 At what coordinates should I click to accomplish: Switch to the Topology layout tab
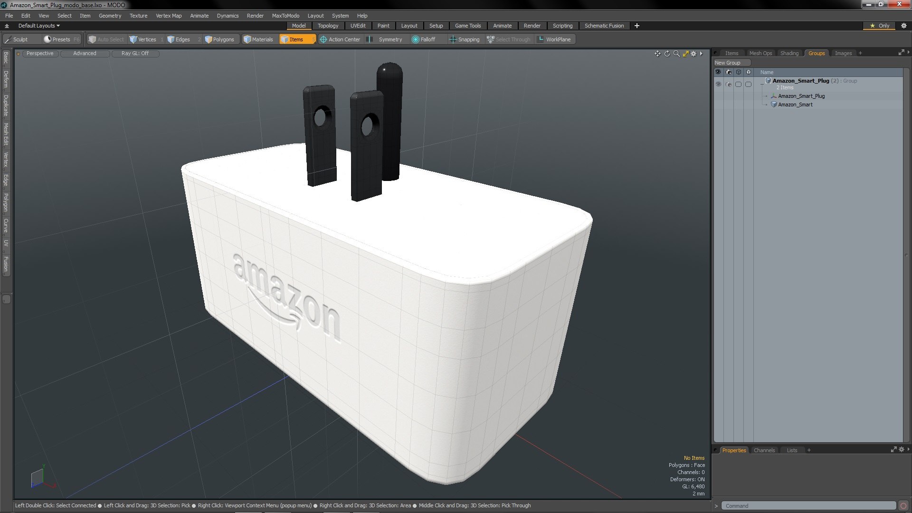click(328, 26)
